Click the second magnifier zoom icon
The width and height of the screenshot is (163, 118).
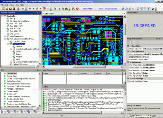pos(126,9)
